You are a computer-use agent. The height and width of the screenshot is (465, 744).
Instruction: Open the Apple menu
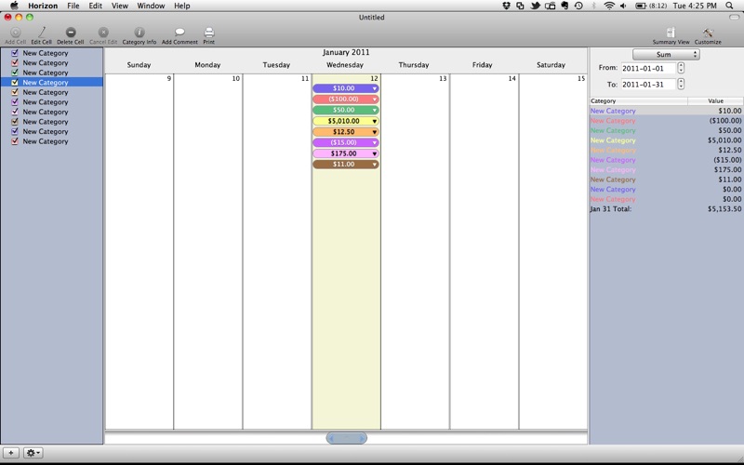coord(14,6)
